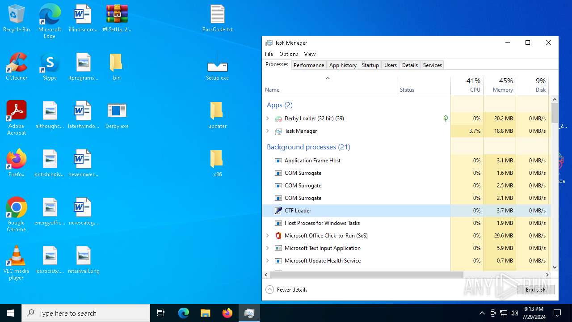
Task: Select the latestwindo Word document icon
Action: tap(83, 115)
